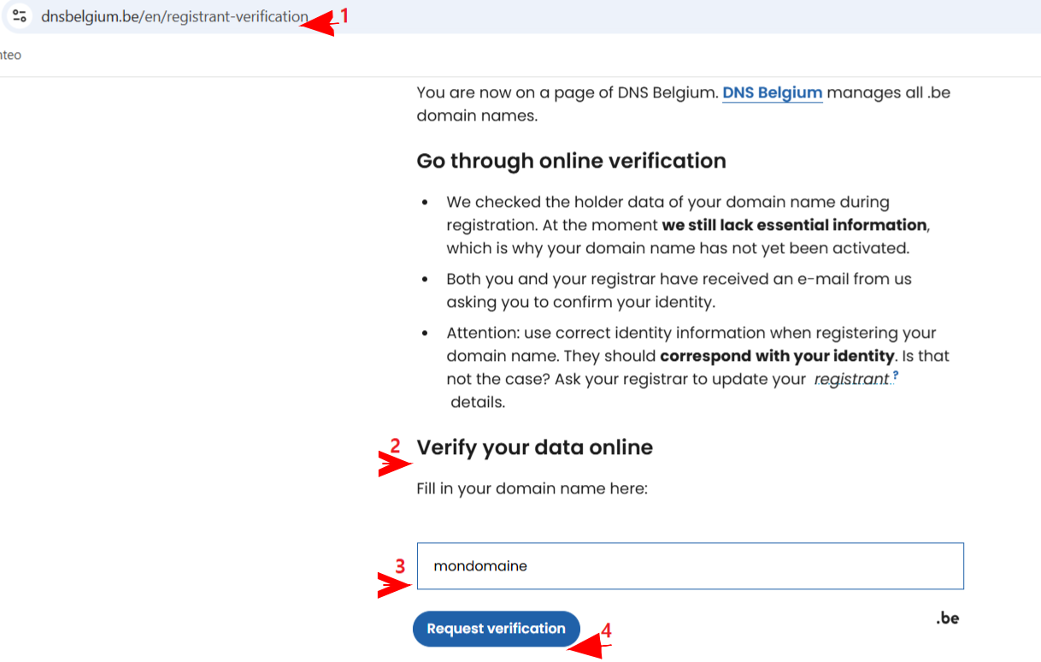Select the dnsbelgium.be URL in address bar

pos(174,16)
